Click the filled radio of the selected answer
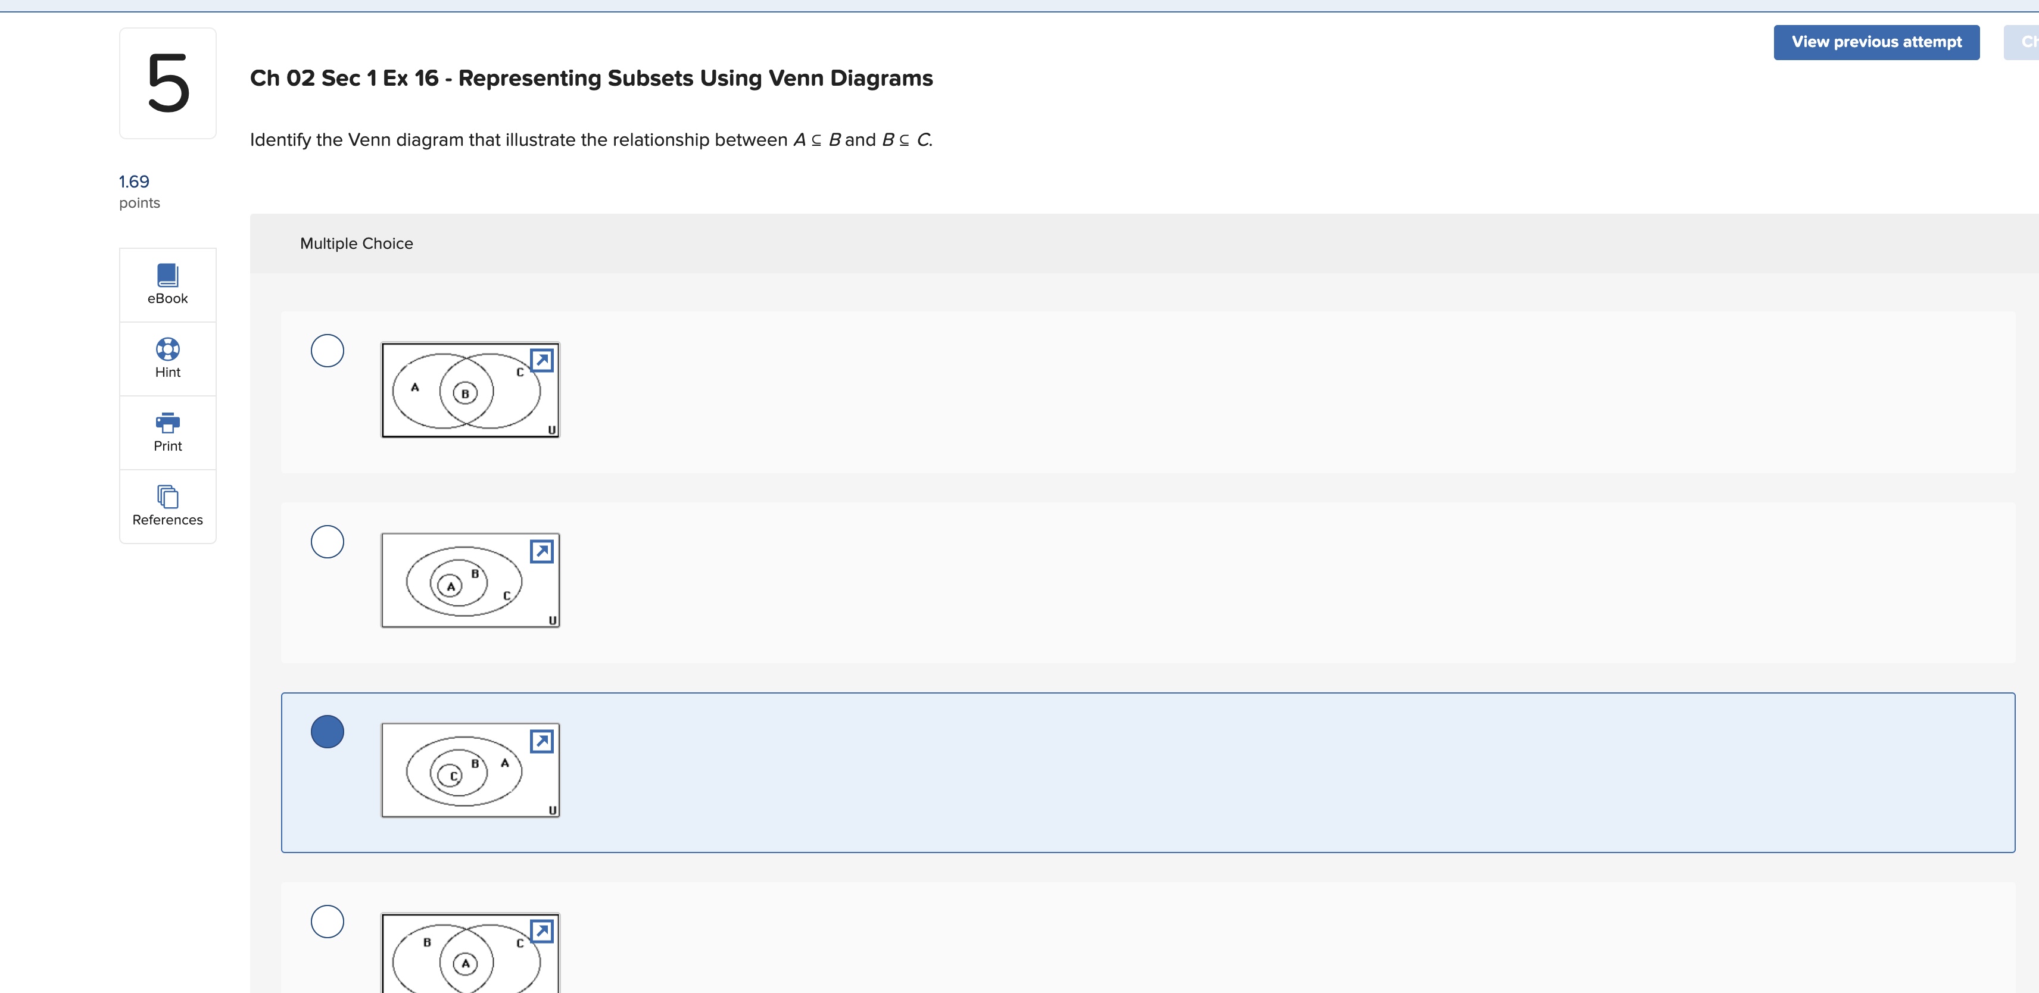The height and width of the screenshot is (993, 2039). [x=327, y=732]
